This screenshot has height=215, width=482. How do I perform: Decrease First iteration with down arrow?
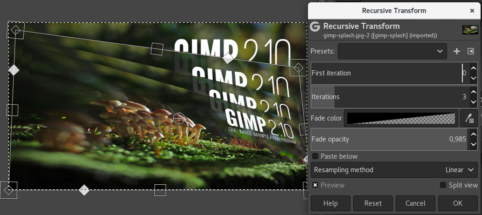[x=474, y=79]
